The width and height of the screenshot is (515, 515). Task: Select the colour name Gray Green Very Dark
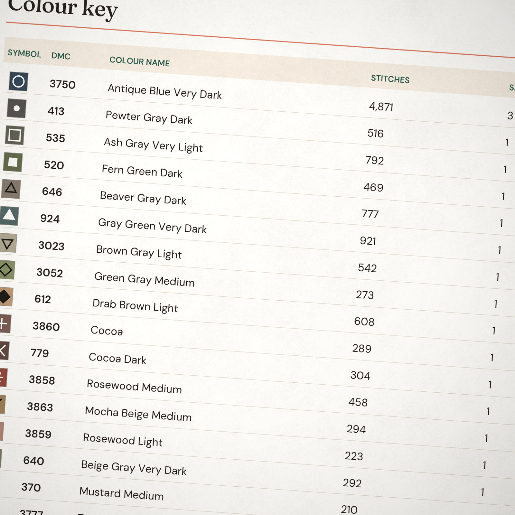coord(152,226)
